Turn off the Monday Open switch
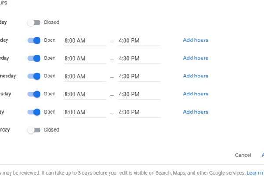Viewport: 264px width, 176px height. coord(34,40)
